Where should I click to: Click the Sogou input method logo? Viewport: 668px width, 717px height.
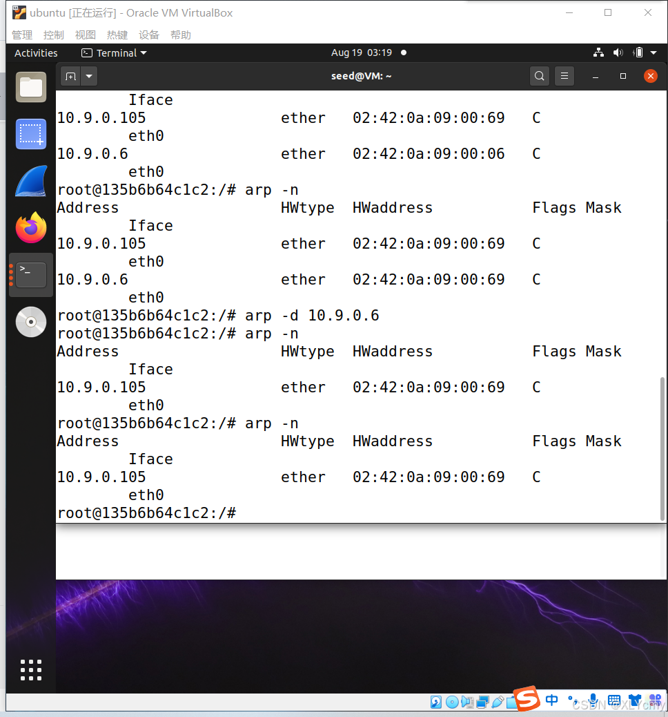(x=527, y=699)
